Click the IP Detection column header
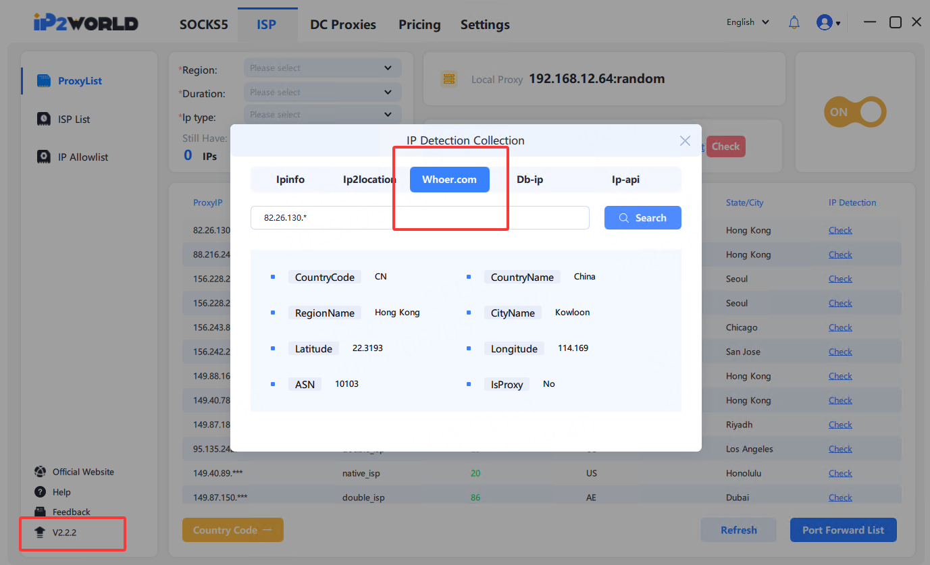Image resolution: width=930 pixels, height=565 pixels. [852, 203]
